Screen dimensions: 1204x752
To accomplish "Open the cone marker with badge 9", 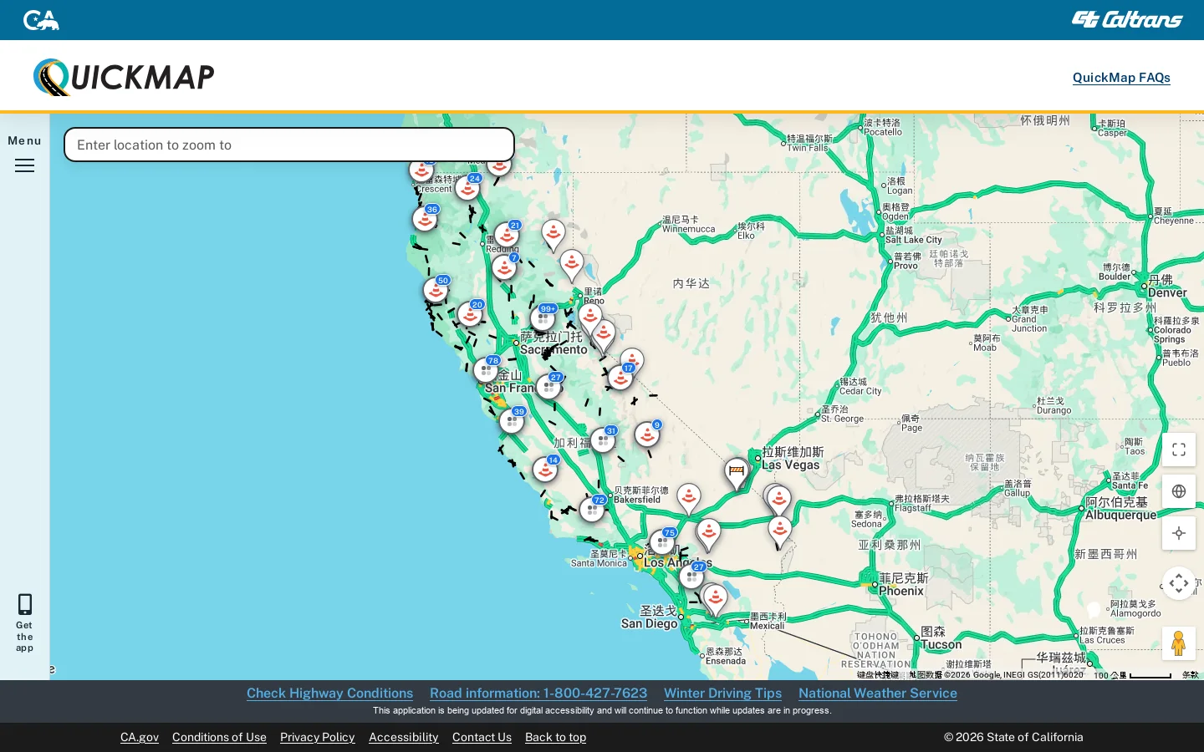I will pos(648,434).
